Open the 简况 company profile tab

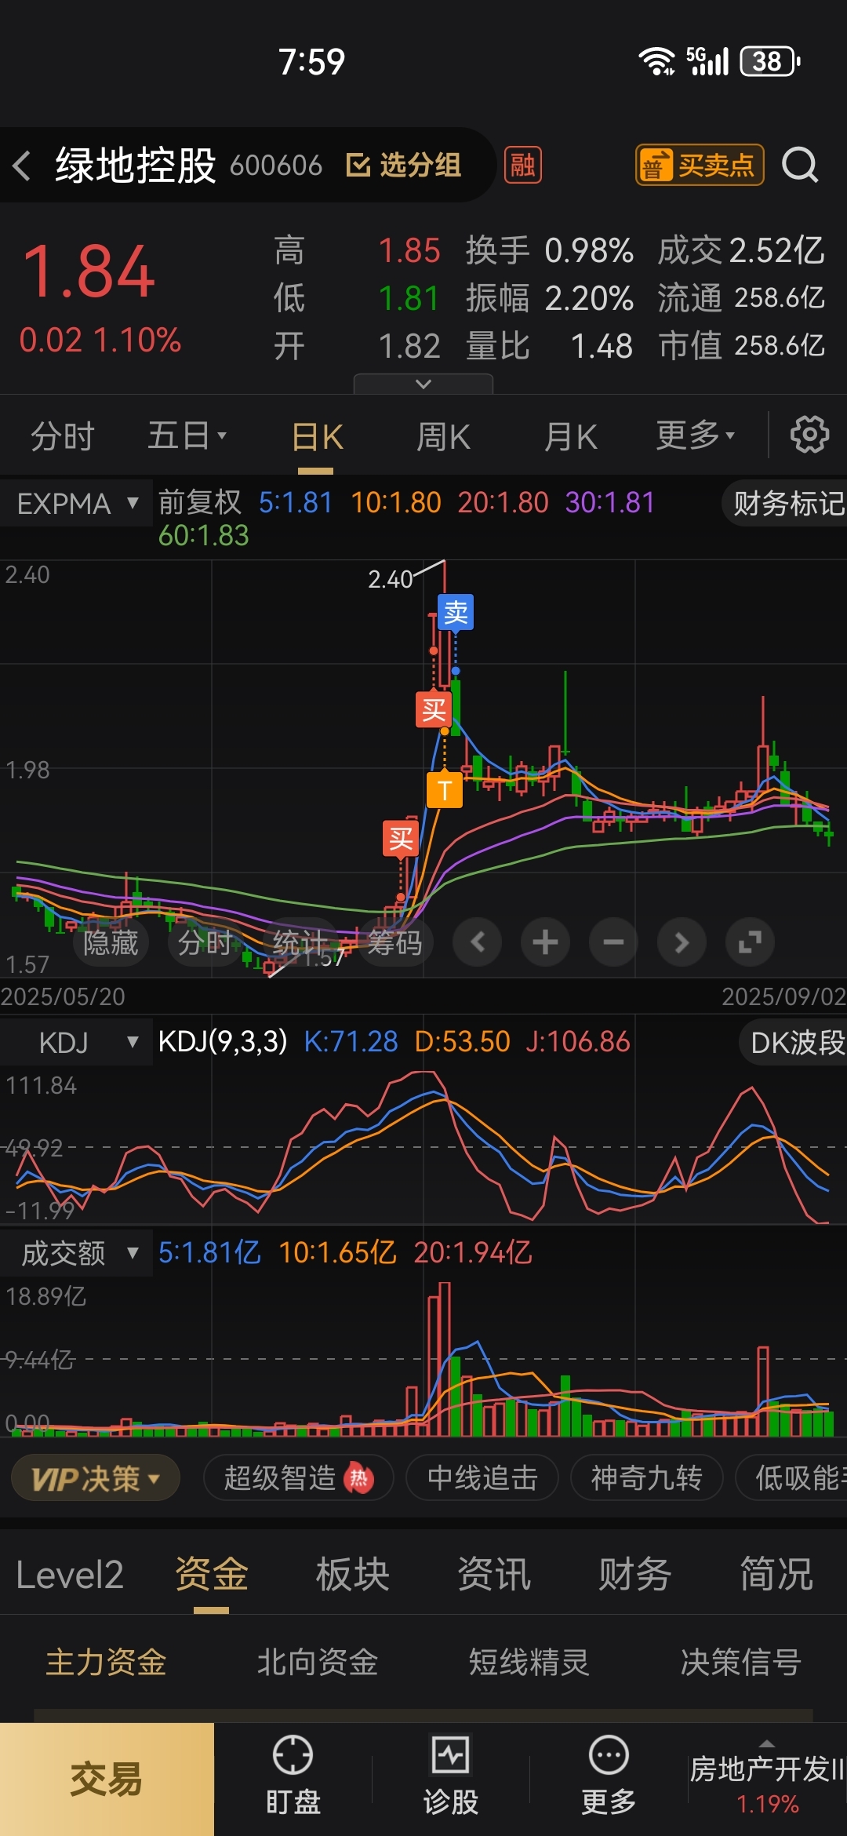click(x=776, y=1575)
